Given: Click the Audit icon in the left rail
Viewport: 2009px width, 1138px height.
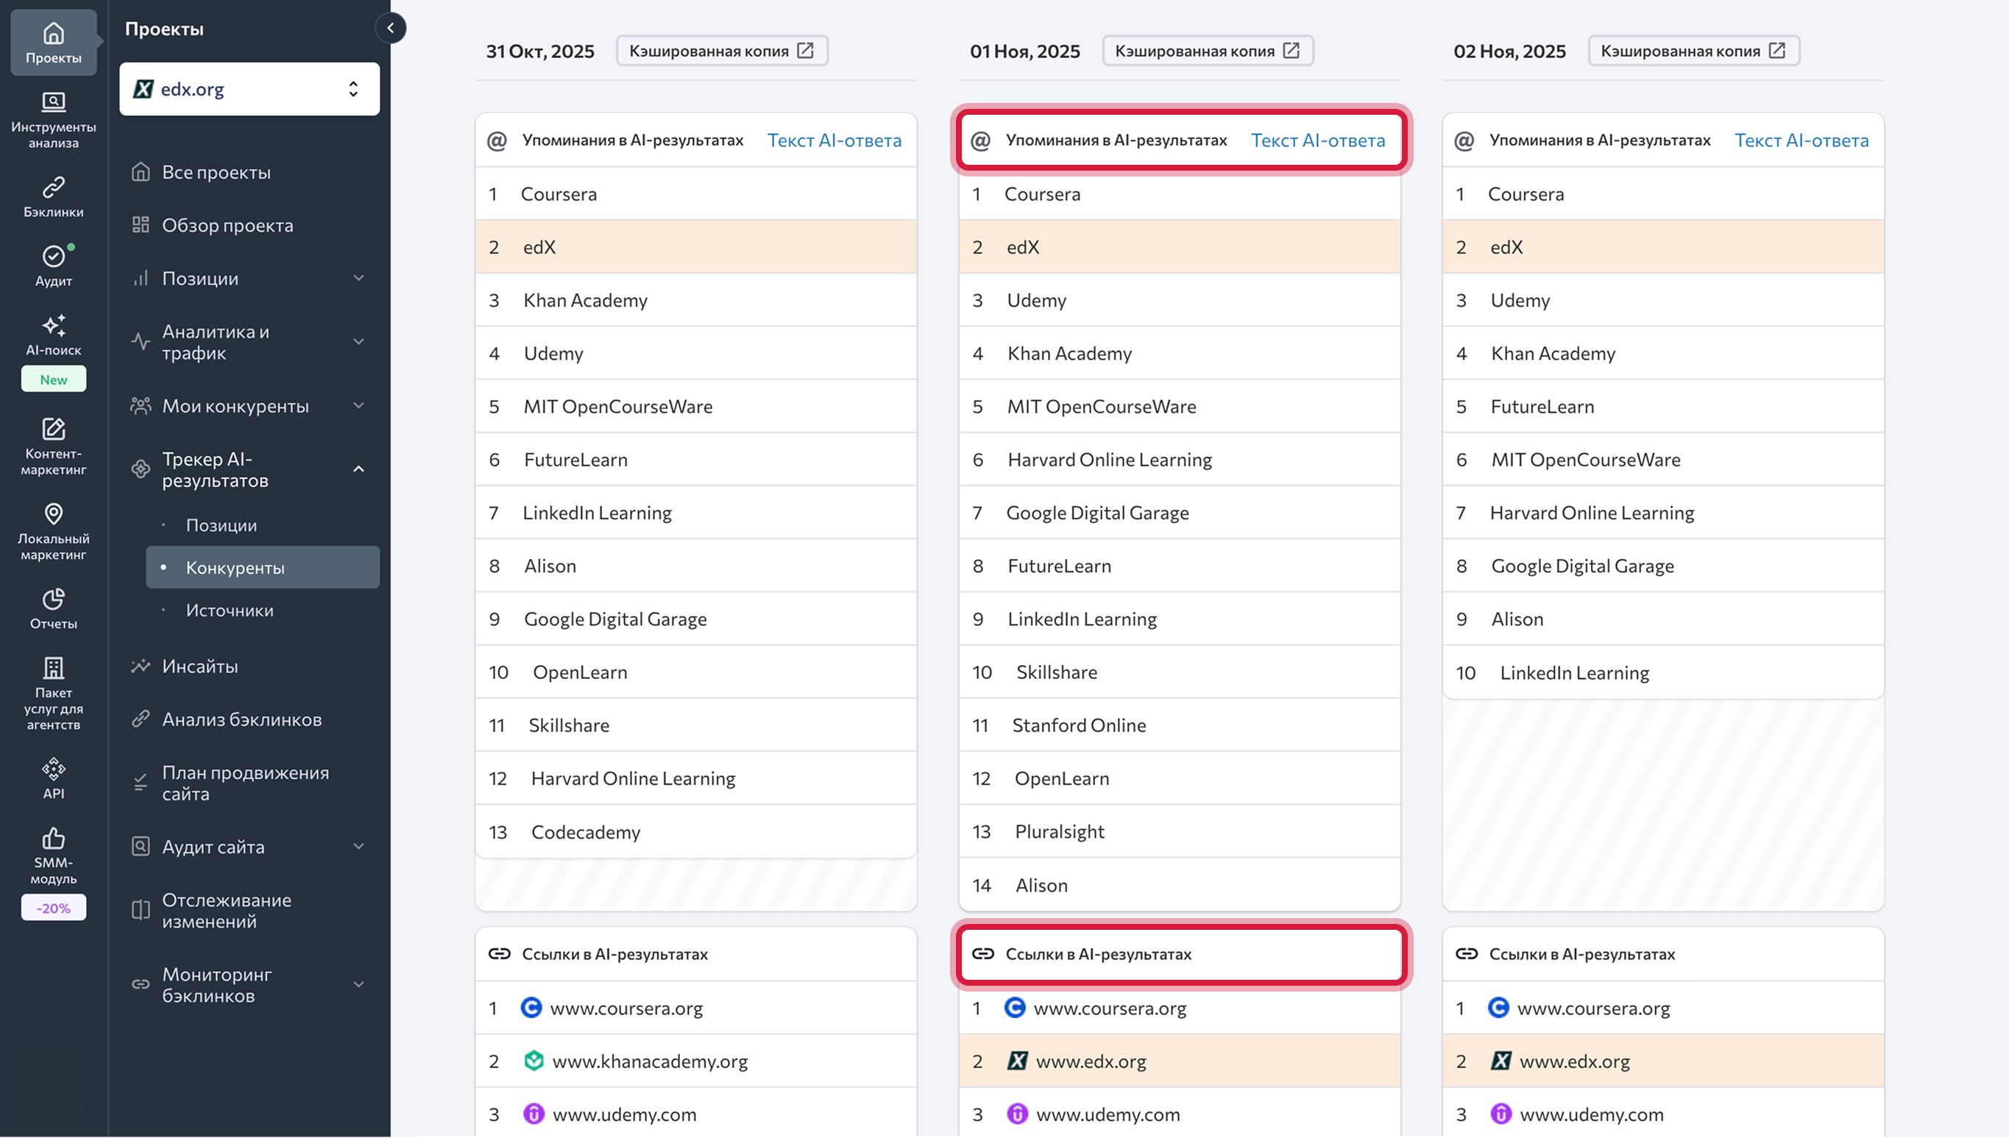Looking at the screenshot, I should [x=53, y=257].
